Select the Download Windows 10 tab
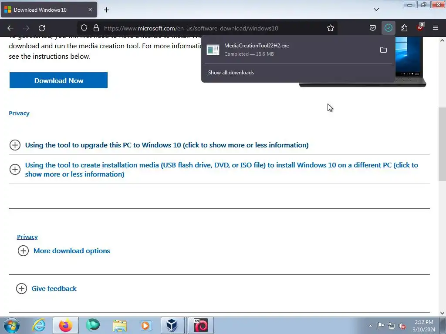This screenshot has height=334, width=446. click(49, 10)
